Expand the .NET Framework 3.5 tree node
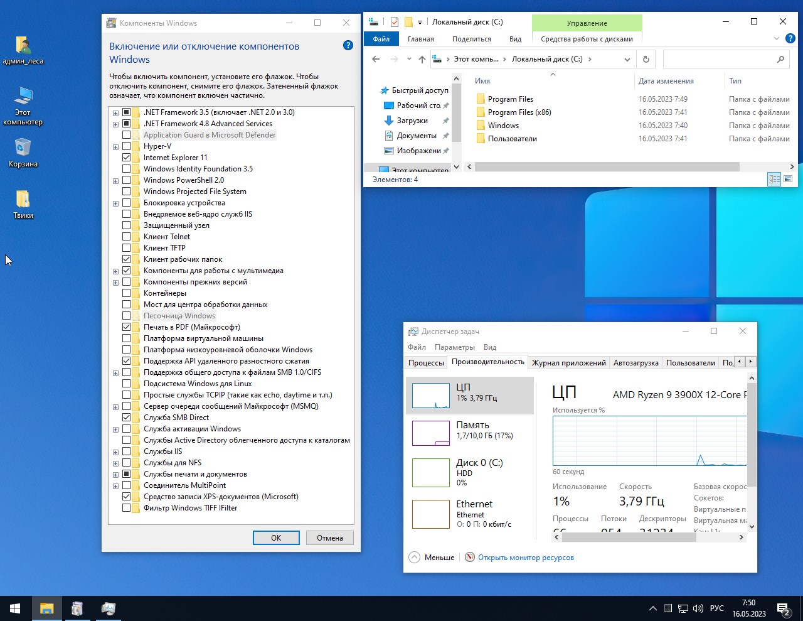Image resolution: width=803 pixels, height=621 pixels. point(115,113)
